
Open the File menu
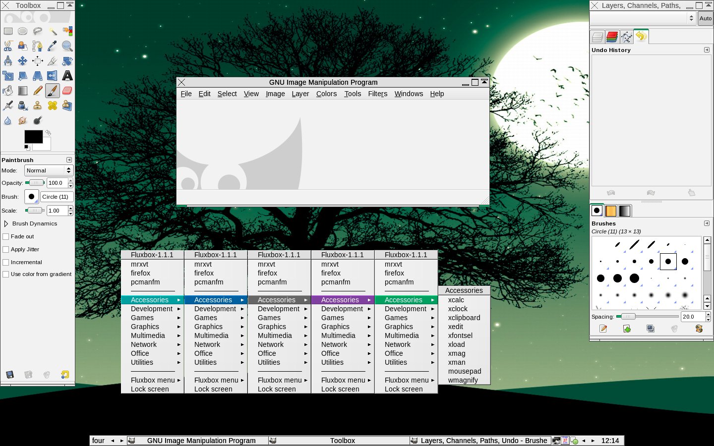tap(186, 94)
